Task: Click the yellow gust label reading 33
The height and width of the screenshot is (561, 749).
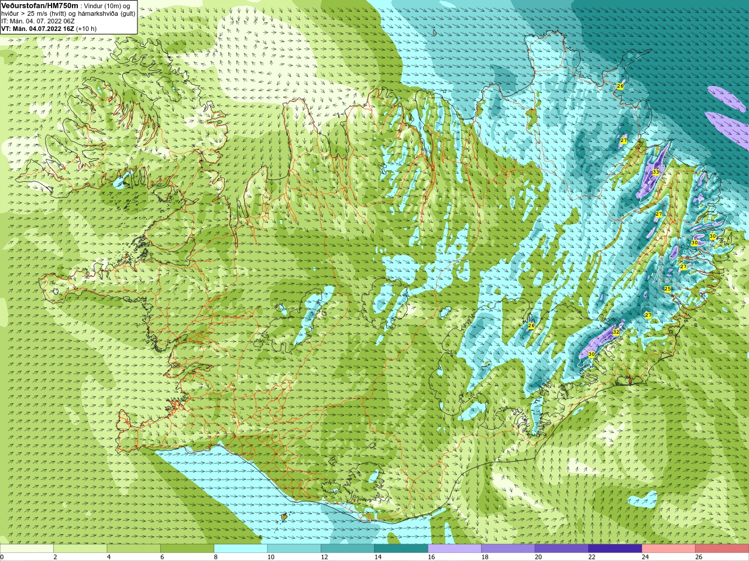Action: point(656,172)
